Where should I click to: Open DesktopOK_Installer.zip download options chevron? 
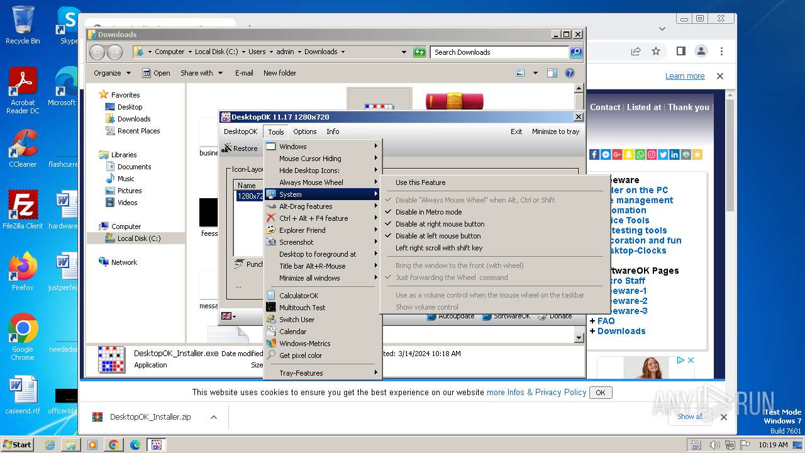[214, 417]
